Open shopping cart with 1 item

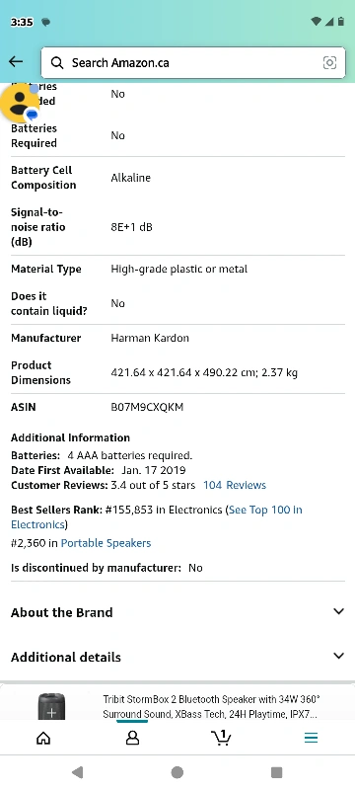click(221, 738)
